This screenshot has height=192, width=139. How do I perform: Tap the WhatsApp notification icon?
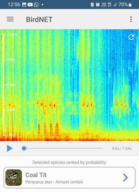[36, 5]
